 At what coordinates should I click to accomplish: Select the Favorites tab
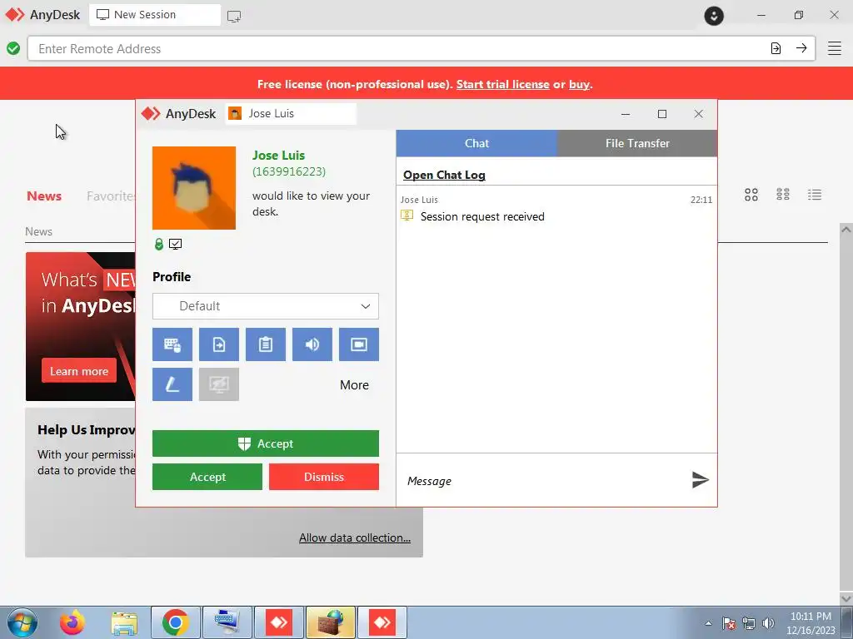click(111, 196)
